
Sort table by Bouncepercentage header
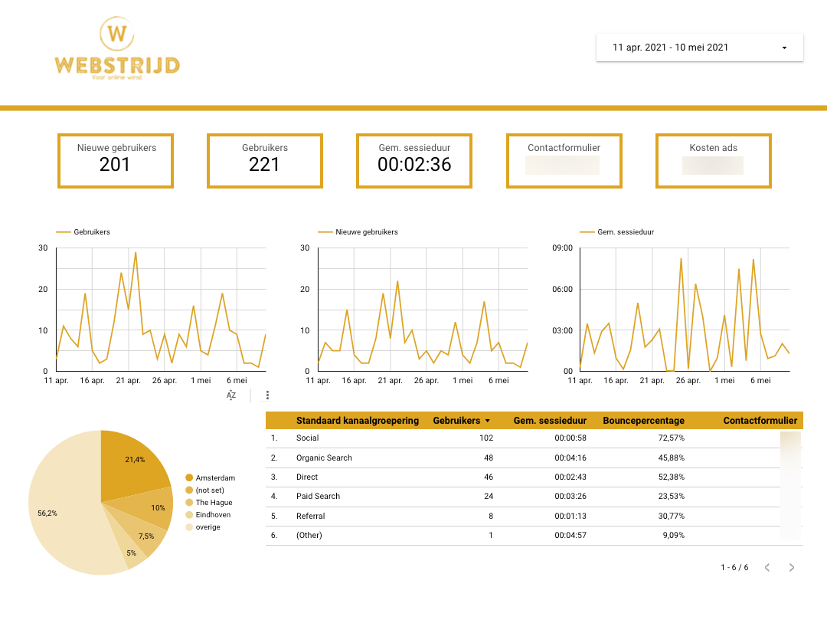click(x=643, y=421)
